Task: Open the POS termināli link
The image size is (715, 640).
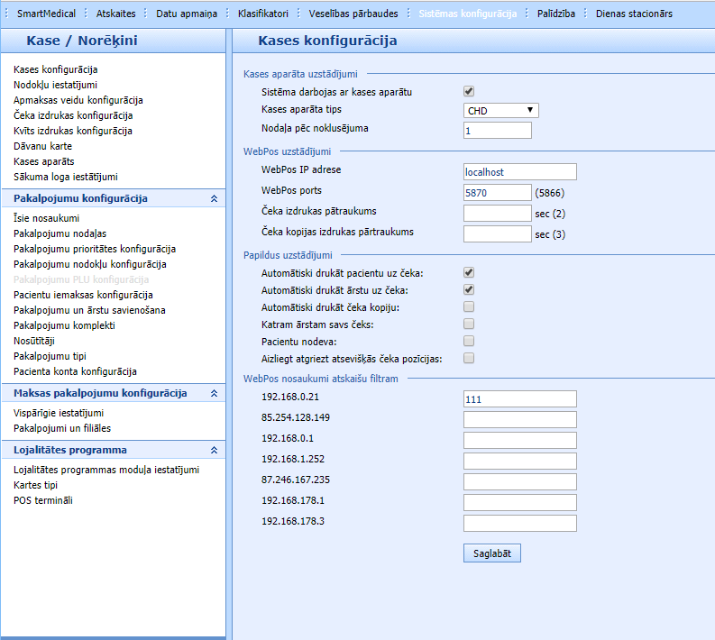Action: pos(42,500)
